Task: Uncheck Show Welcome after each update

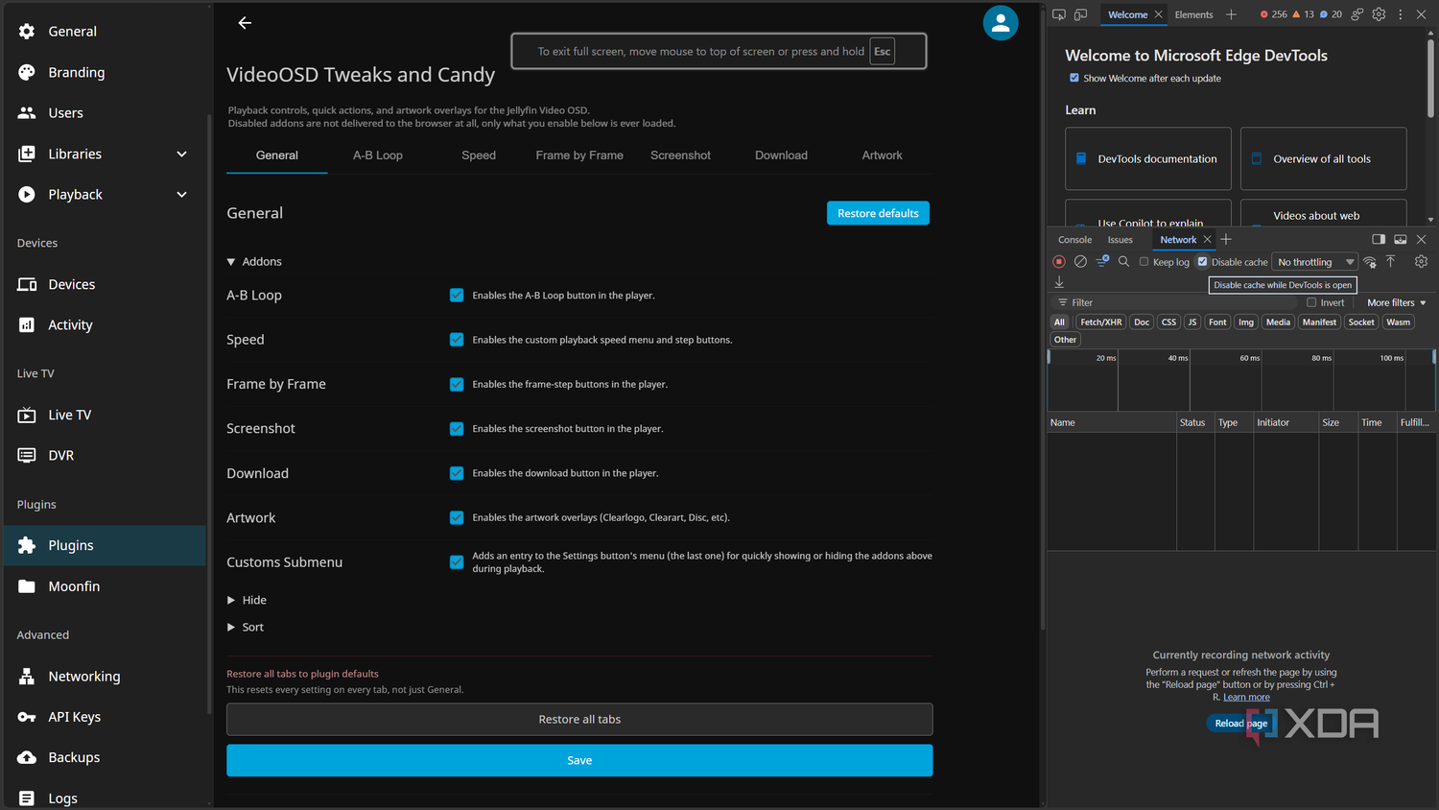Action: point(1073,78)
